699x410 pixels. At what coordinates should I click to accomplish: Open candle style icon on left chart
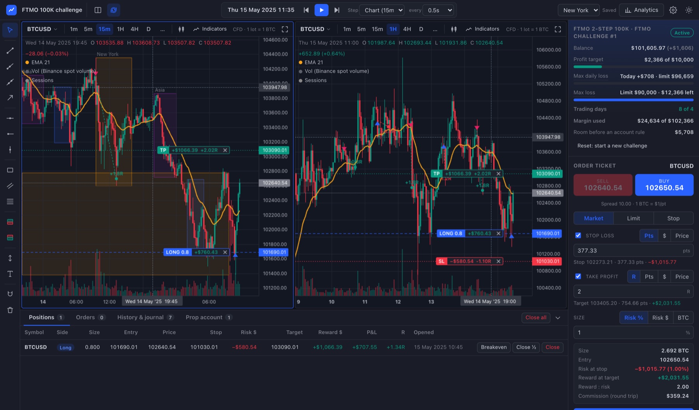[181, 29]
